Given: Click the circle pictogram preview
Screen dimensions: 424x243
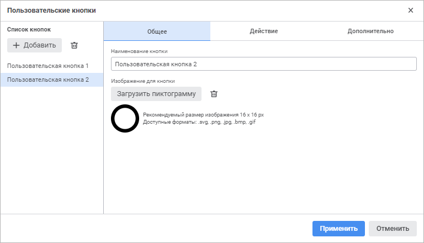Looking at the screenshot, I should 125,118.
